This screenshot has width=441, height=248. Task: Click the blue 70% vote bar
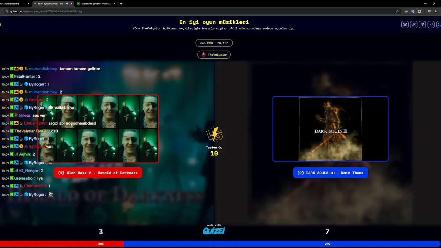(x=282, y=244)
